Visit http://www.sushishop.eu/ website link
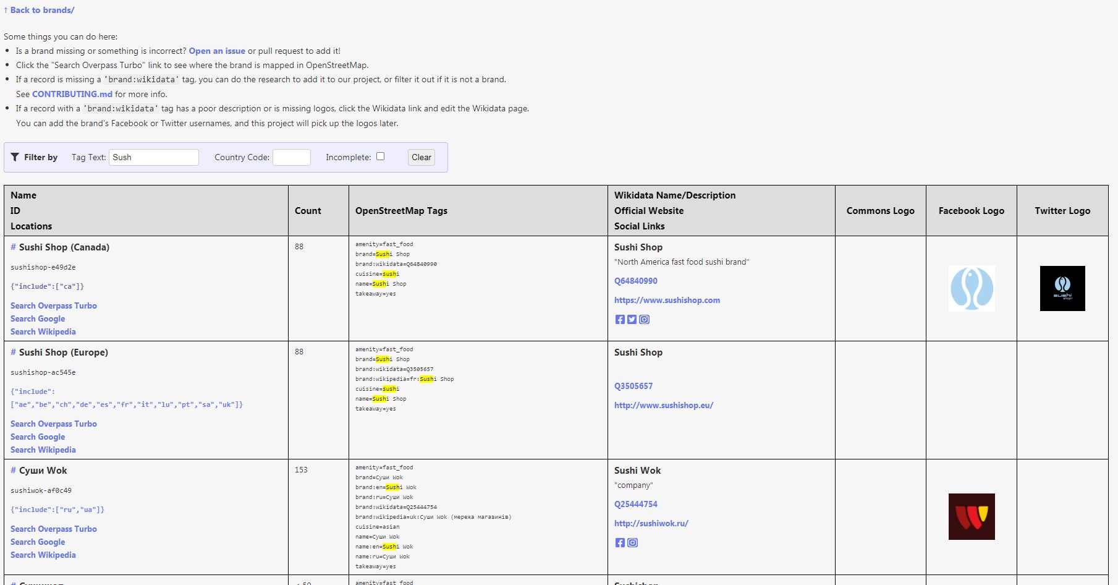The image size is (1118, 585). coord(664,405)
